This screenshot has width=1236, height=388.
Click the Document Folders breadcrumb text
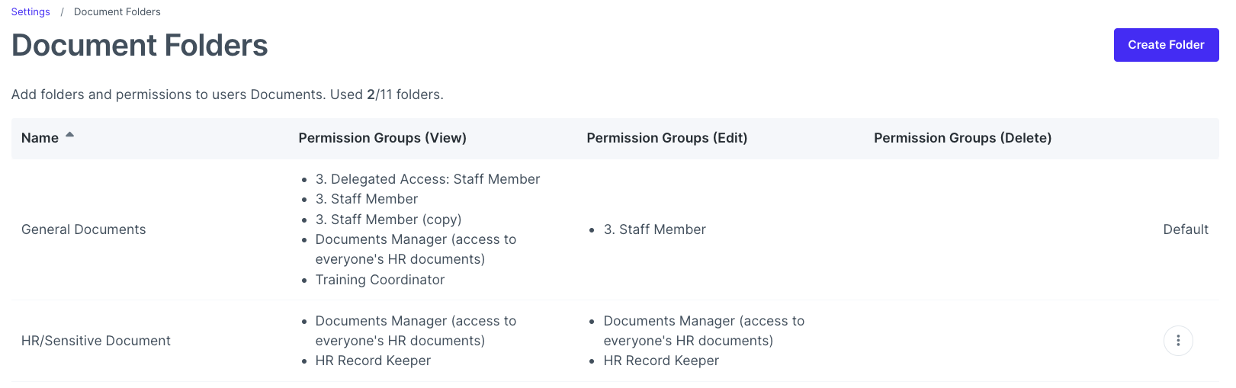point(117,12)
